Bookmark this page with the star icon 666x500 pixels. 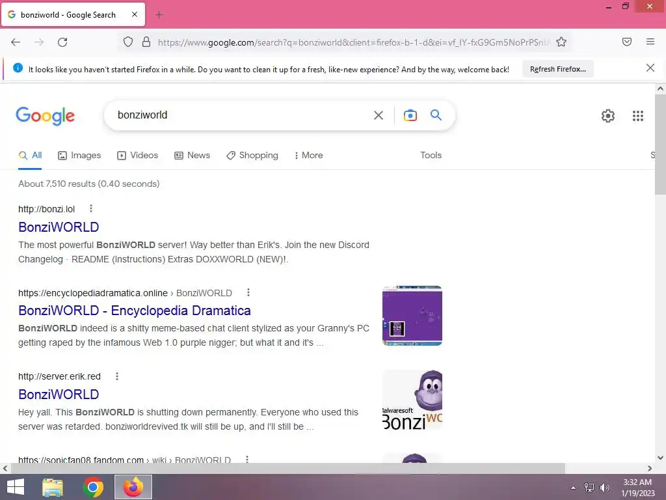click(x=561, y=42)
